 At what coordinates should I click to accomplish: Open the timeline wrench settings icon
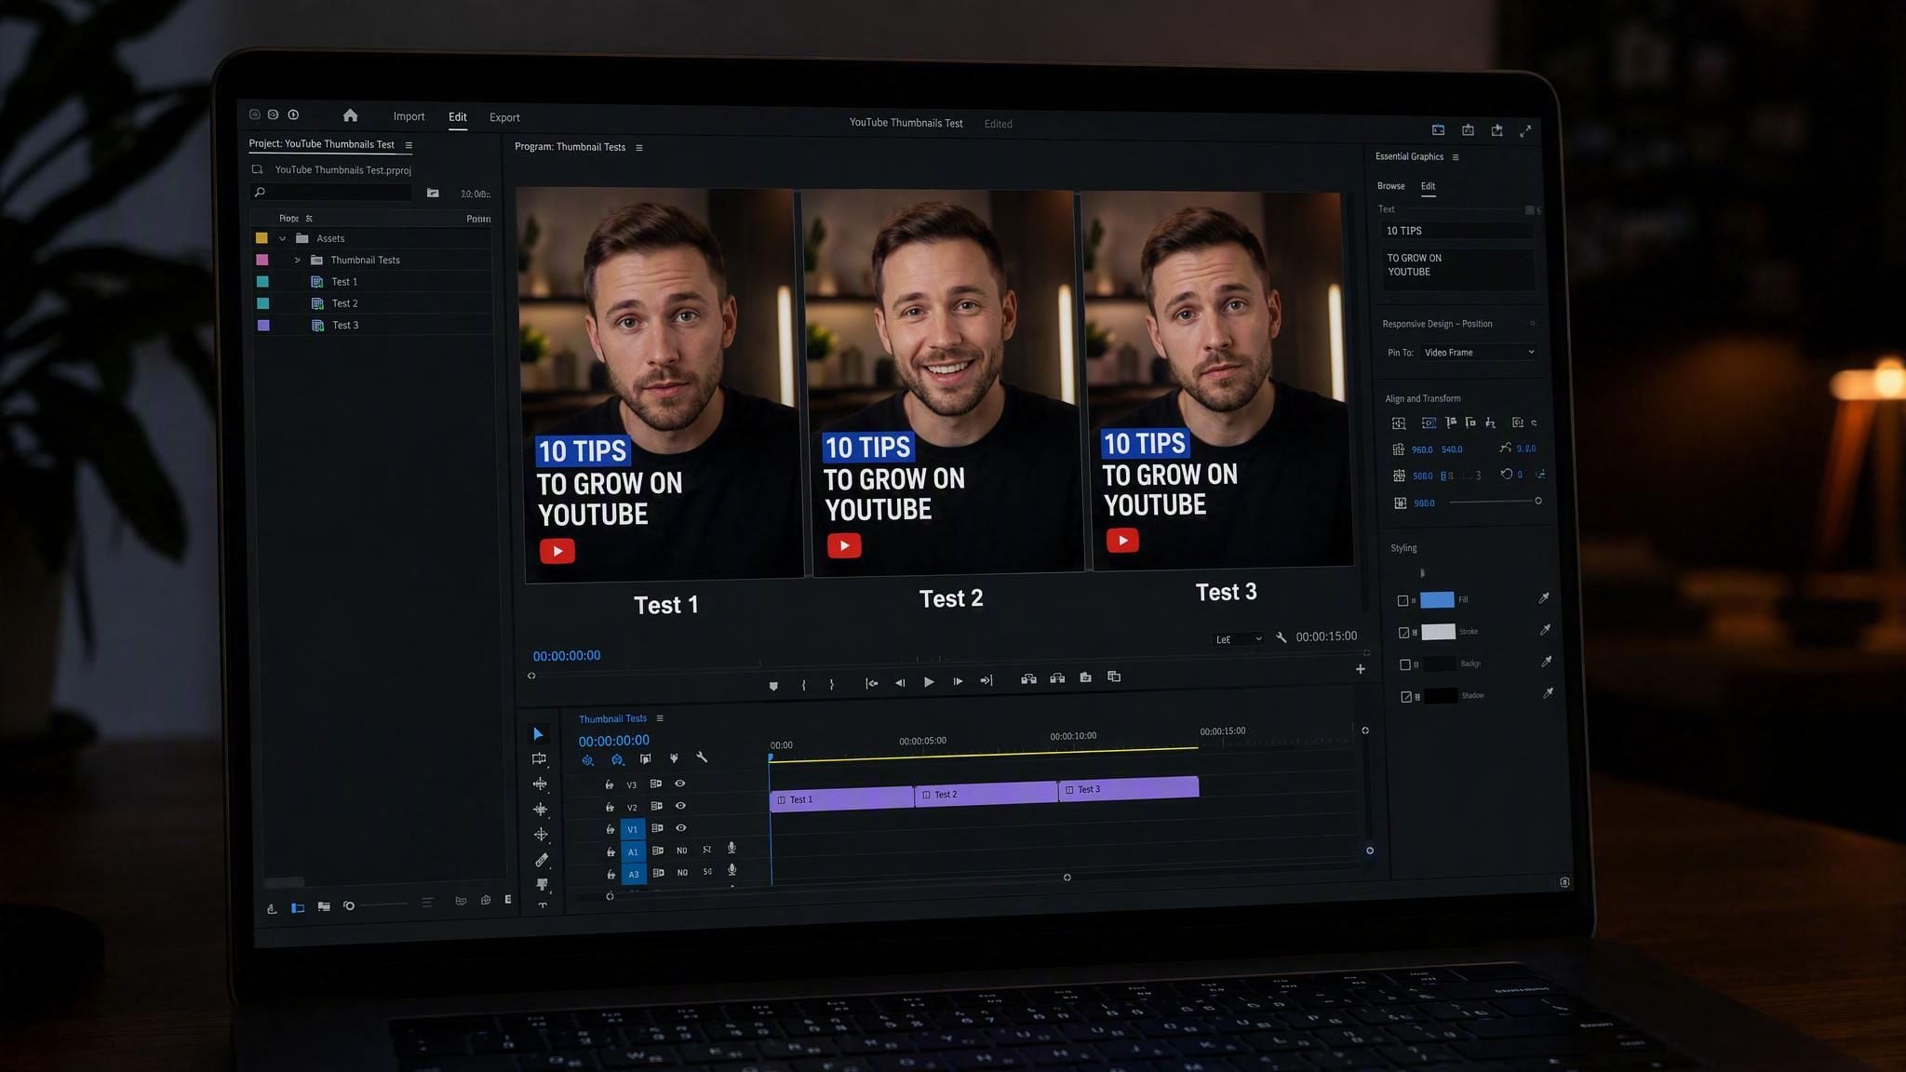pos(702,757)
